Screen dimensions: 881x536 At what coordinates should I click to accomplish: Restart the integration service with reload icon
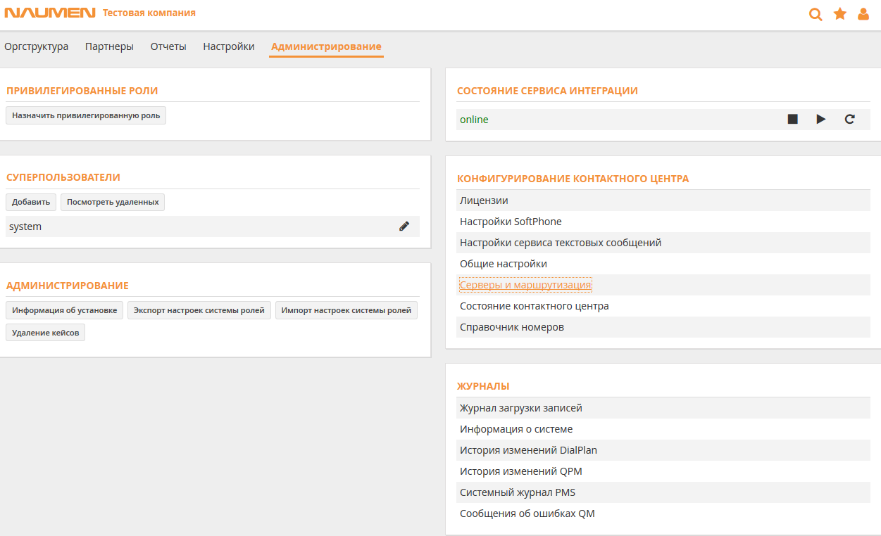click(849, 120)
